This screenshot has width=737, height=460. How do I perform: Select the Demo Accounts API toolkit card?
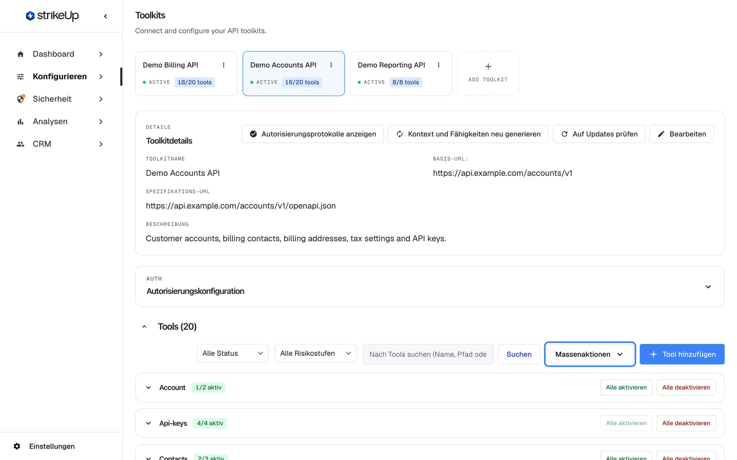coord(294,74)
